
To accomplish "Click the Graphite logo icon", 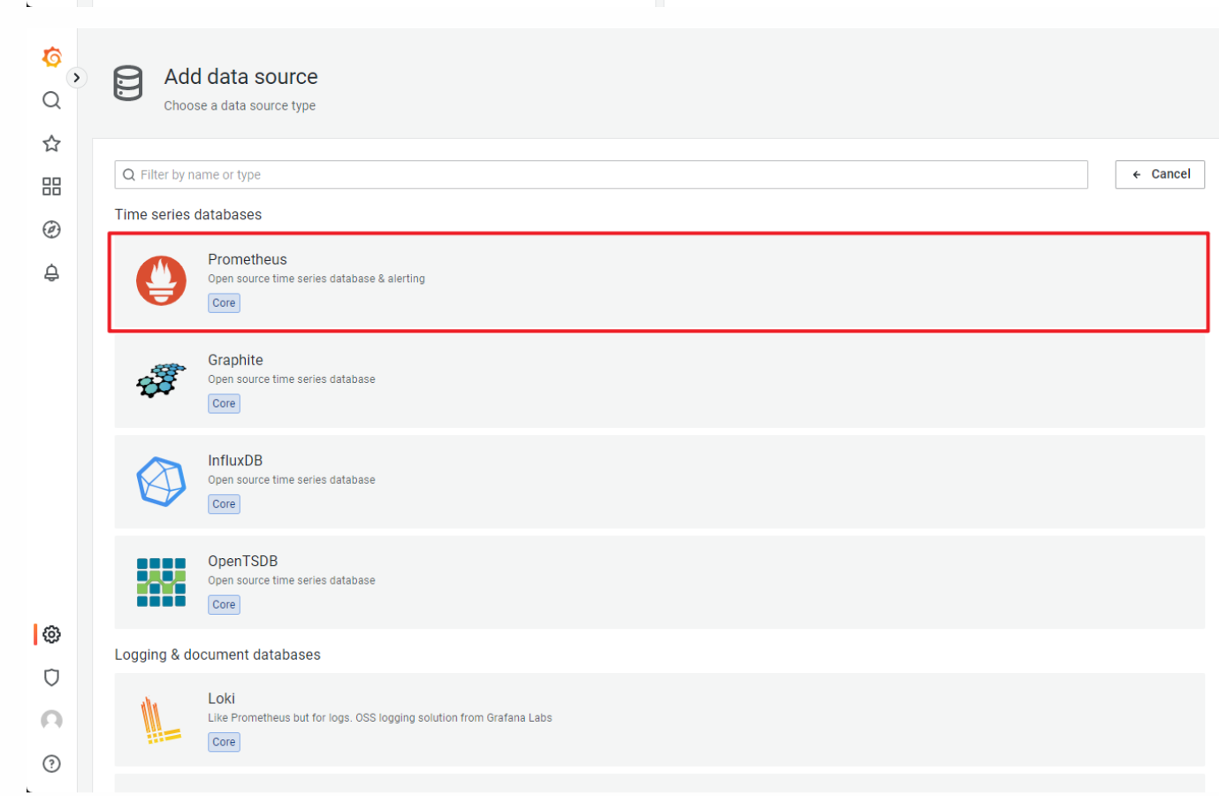I will click(x=161, y=380).
